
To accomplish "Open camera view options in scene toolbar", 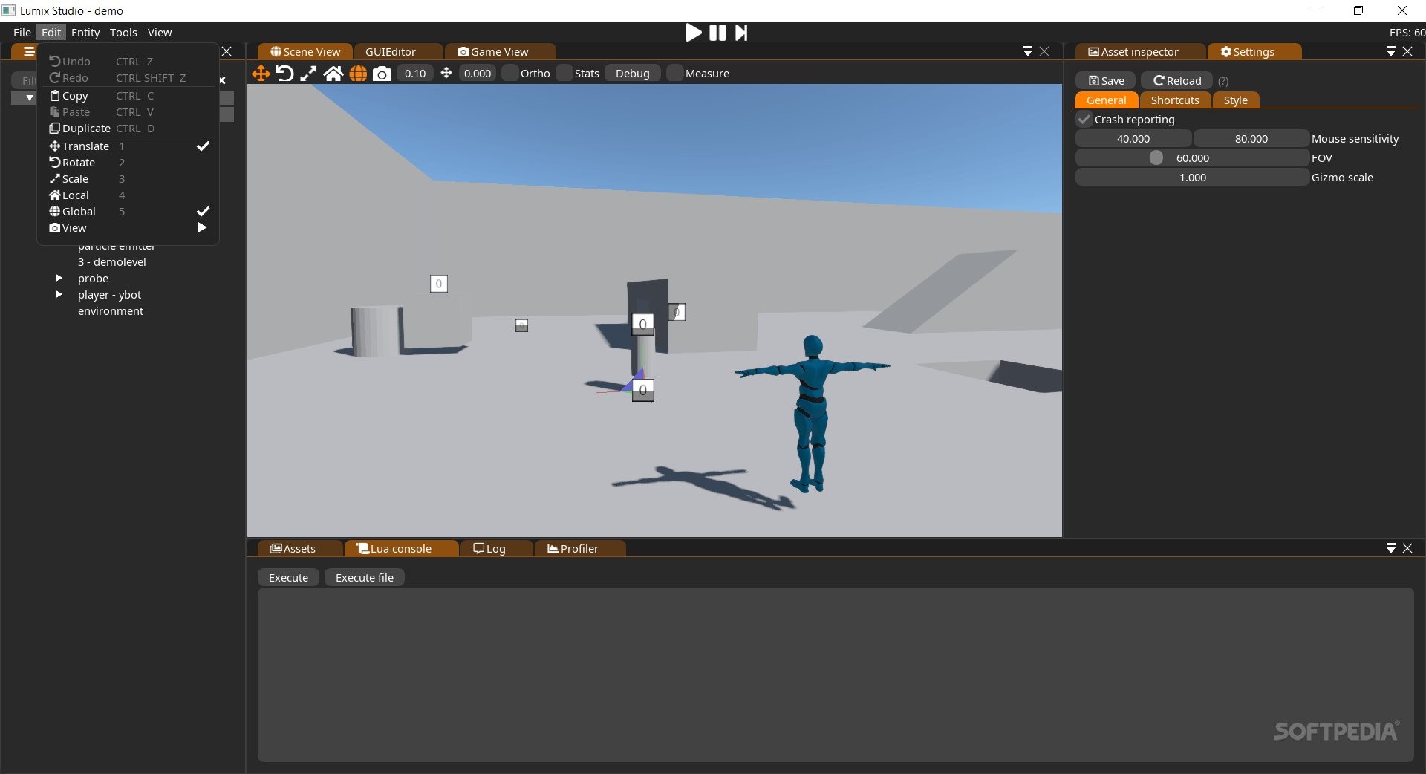I will coord(382,73).
